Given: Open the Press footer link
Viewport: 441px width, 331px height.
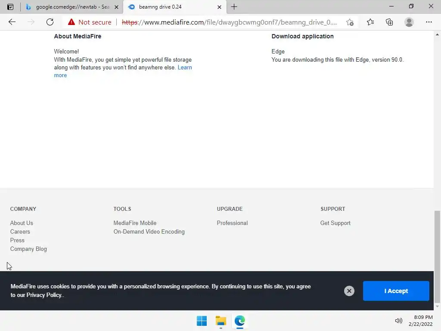Looking at the screenshot, I should pyautogui.click(x=17, y=240).
